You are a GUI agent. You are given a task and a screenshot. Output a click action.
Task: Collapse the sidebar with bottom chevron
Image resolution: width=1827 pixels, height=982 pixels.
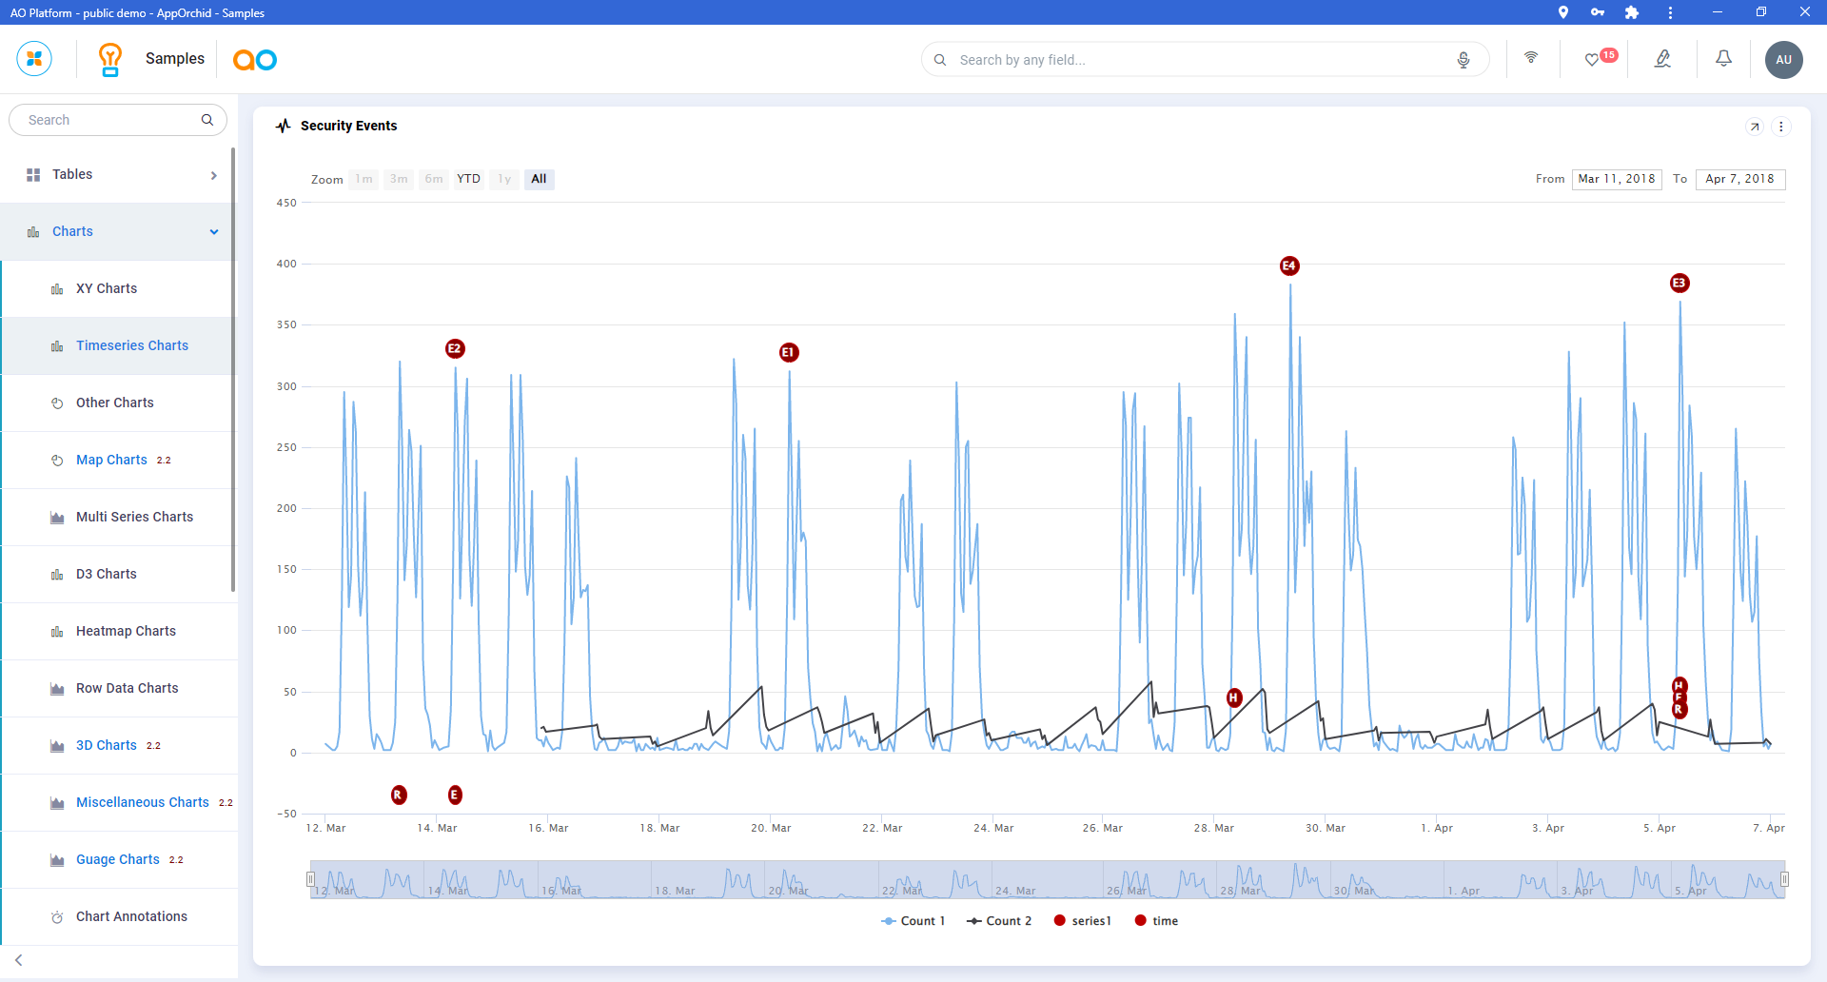pos(19,960)
